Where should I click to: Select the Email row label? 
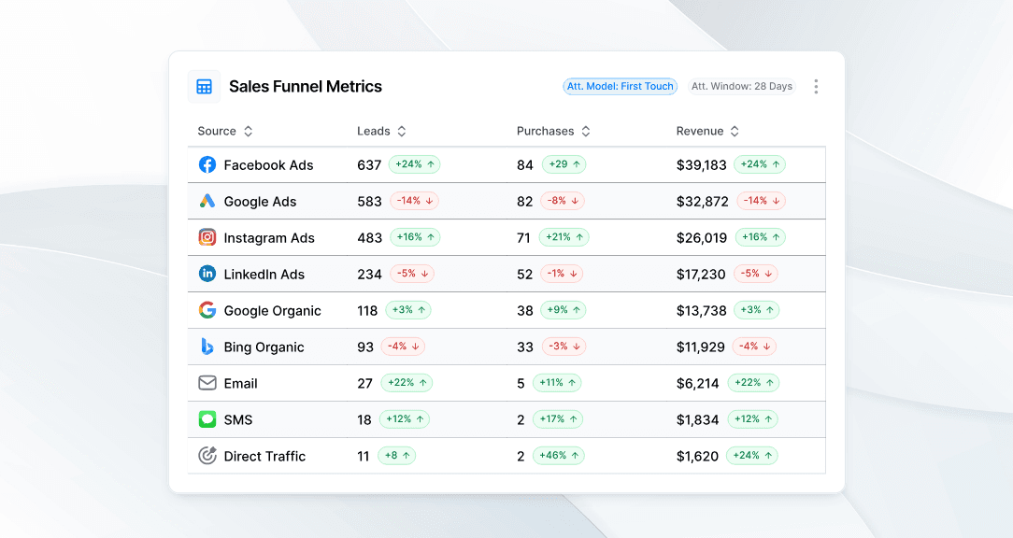coord(241,384)
